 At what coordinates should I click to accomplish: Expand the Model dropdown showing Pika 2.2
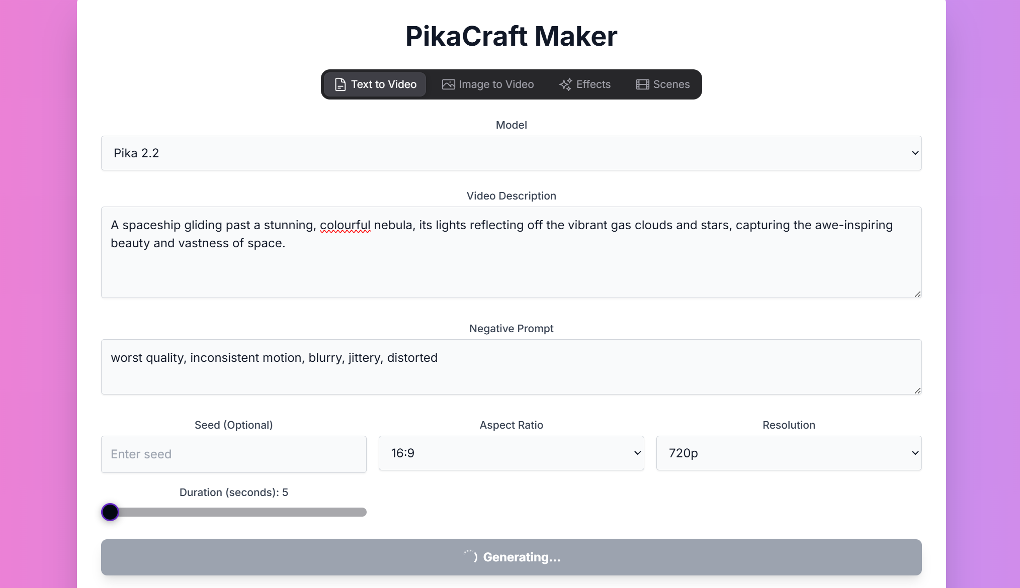(511, 153)
